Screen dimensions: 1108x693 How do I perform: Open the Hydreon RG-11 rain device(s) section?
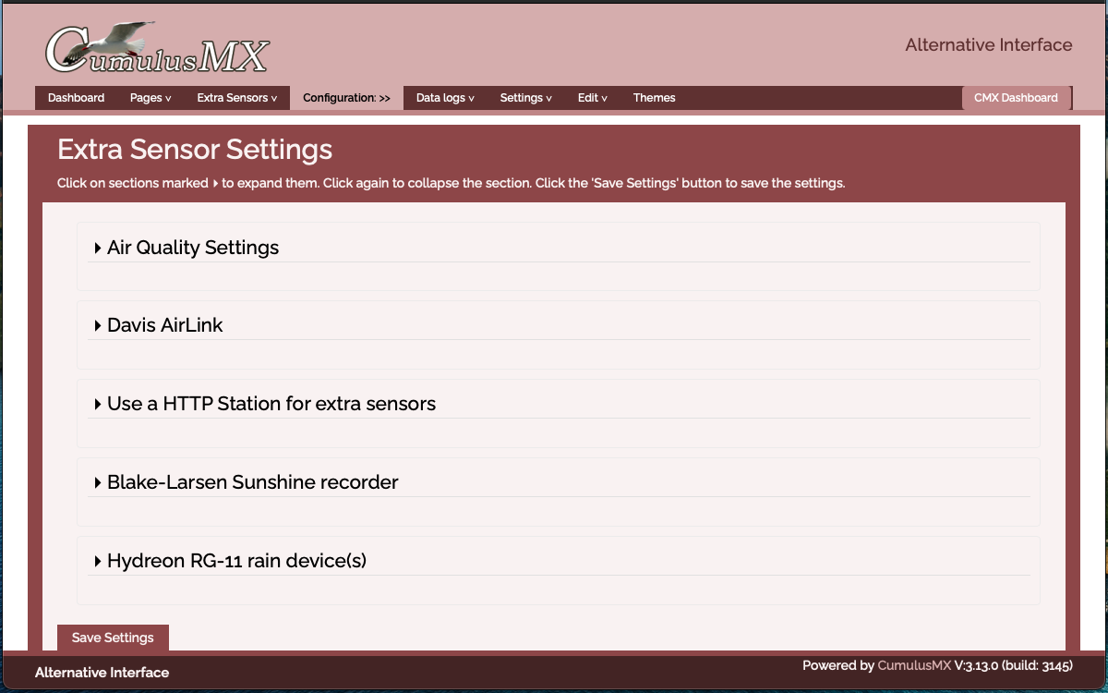(x=98, y=561)
